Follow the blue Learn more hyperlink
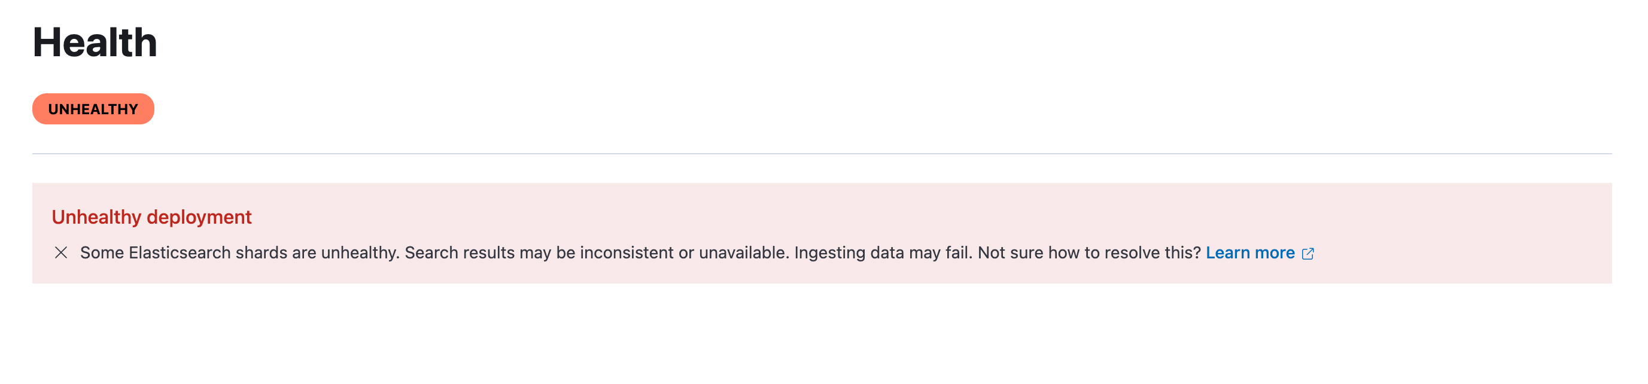 click(1250, 253)
